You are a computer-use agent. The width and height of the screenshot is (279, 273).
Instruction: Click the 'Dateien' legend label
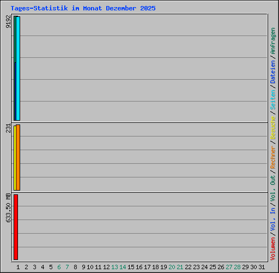[x=272, y=72]
